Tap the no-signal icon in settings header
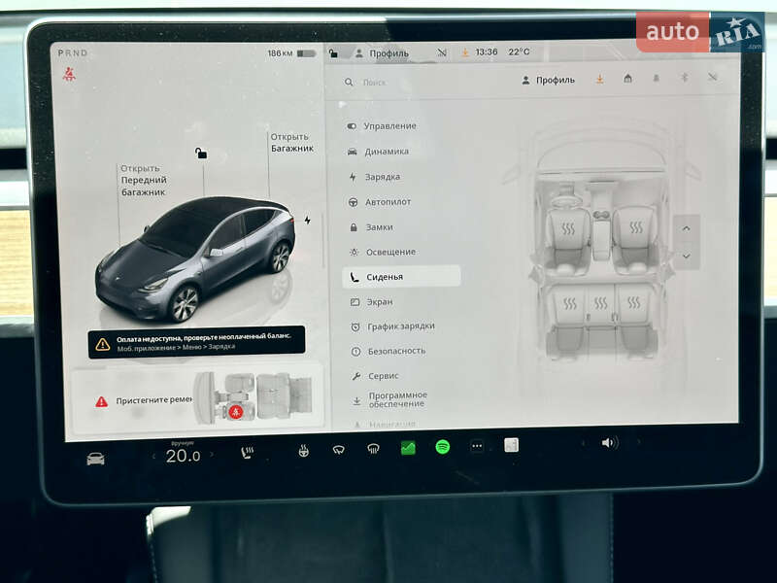Viewport: 777px width, 583px height. [712, 77]
